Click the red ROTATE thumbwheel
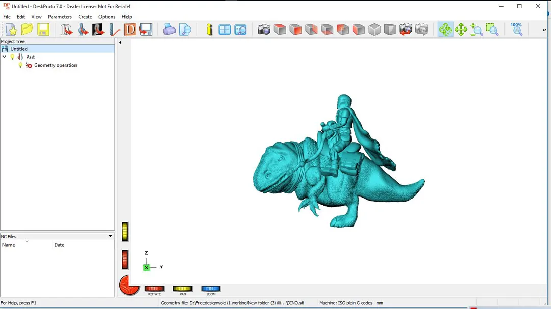551x309 pixels. [x=154, y=289]
